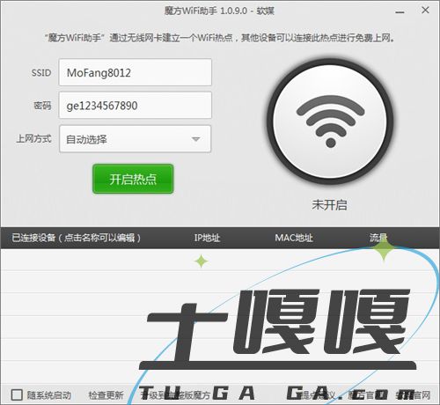This screenshot has height=405, width=440.
Task: Click into the 密码 password input field
Action: (x=136, y=105)
